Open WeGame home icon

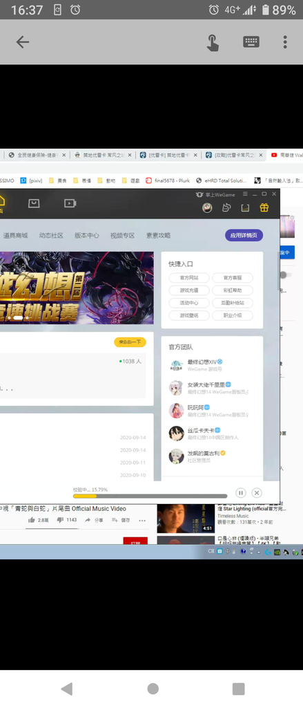click(x=1, y=204)
